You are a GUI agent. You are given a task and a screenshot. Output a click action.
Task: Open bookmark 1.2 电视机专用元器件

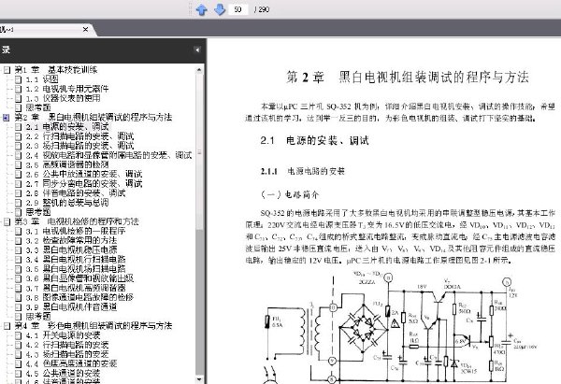(67, 89)
